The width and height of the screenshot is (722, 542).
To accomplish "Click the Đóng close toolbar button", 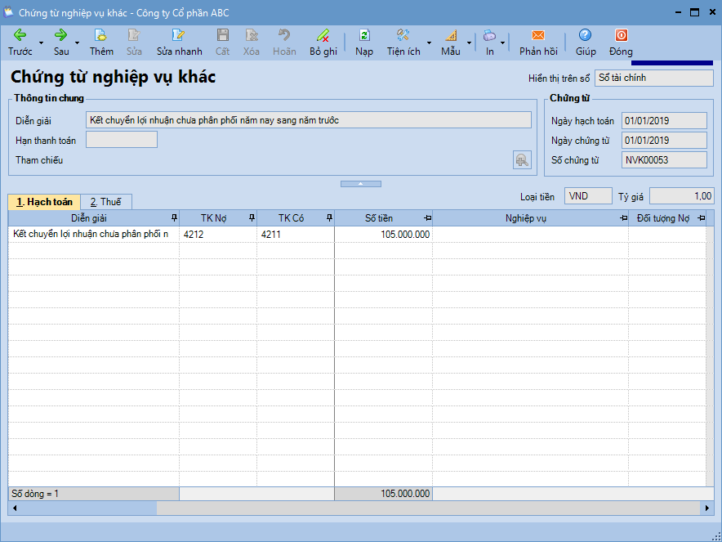I will click(x=621, y=35).
